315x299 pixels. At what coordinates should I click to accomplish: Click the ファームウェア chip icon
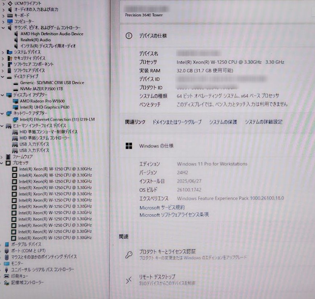click(8, 157)
